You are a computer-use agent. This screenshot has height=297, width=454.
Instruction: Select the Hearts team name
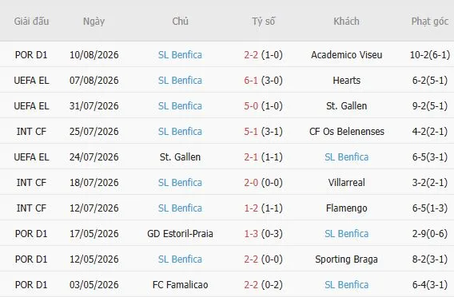coord(346,80)
